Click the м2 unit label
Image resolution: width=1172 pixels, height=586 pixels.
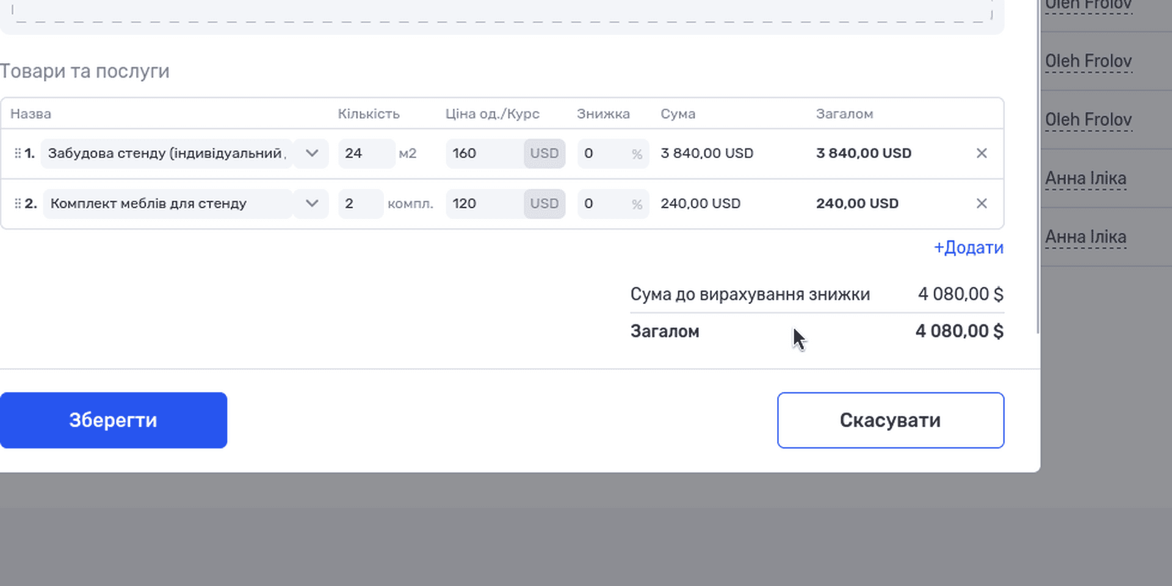tap(408, 153)
